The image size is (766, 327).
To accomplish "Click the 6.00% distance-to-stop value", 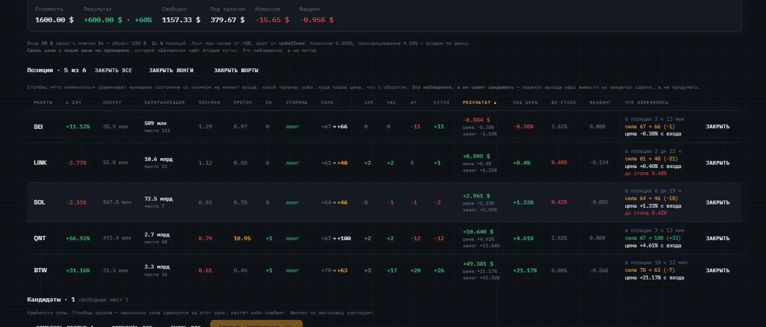I will coord(559,270).
